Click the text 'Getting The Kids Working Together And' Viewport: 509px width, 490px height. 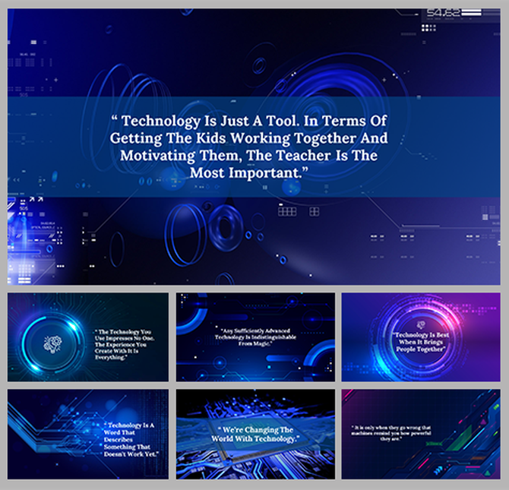point(248,138)
